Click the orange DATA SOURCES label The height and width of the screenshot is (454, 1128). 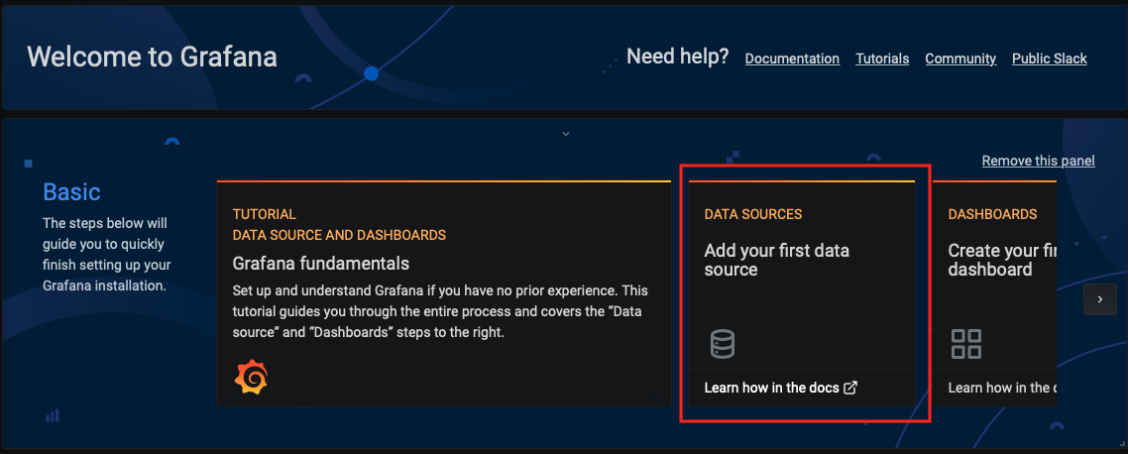(x=752, y=214)
